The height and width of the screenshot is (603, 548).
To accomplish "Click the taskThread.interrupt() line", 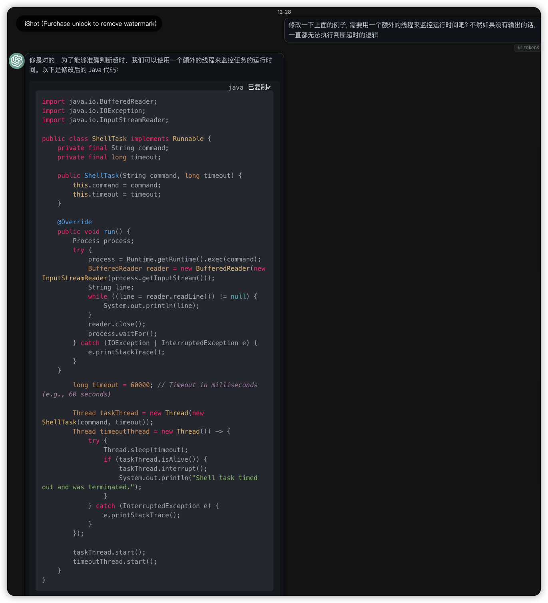I will (x=163, y=468).
